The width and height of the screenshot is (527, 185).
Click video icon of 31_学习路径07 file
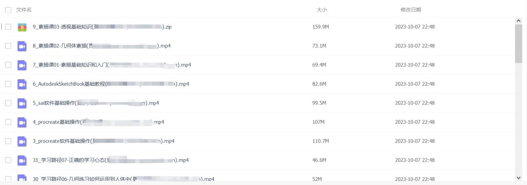(22, 160)
